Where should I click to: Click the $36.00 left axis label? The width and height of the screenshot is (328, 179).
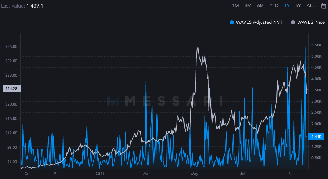[11, 46]
